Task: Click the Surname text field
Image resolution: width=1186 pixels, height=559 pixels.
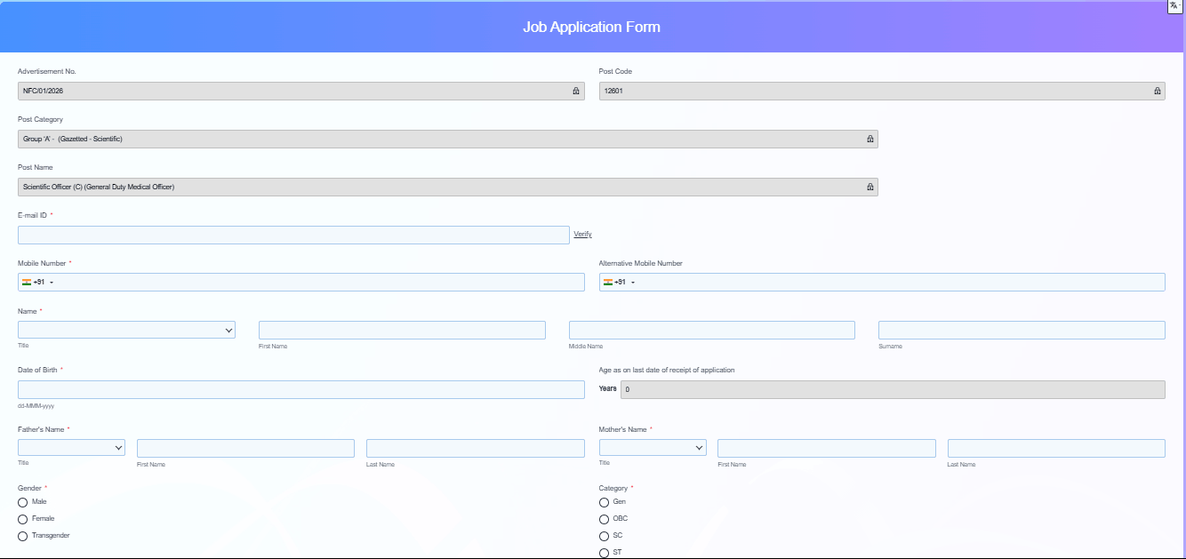Action: pyautogui.click(x=1021, y=331)
